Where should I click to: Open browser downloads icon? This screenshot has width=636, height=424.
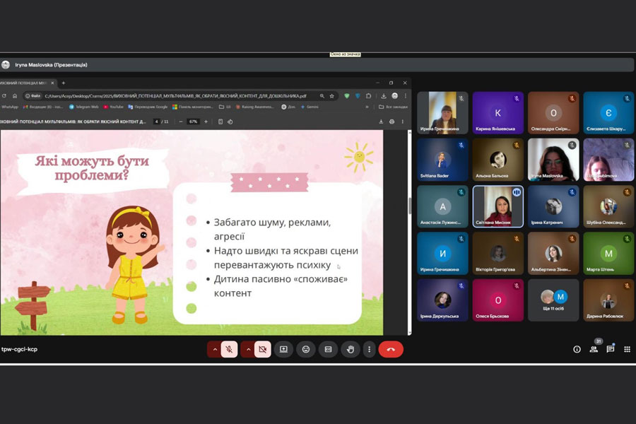tap(383, 96)
